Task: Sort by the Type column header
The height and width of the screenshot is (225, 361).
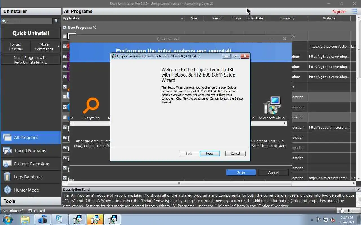Action: [x=238, y=18]
